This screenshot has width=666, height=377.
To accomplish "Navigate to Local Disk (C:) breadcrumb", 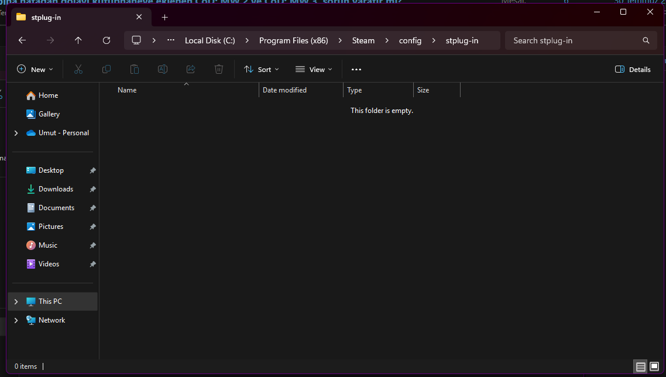I will [x=210, y=40].
